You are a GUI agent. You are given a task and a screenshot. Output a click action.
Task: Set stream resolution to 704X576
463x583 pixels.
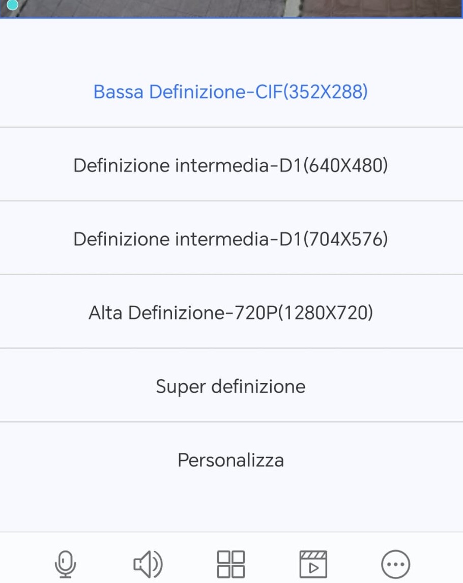pyautogui.click(x=230, y=239)
